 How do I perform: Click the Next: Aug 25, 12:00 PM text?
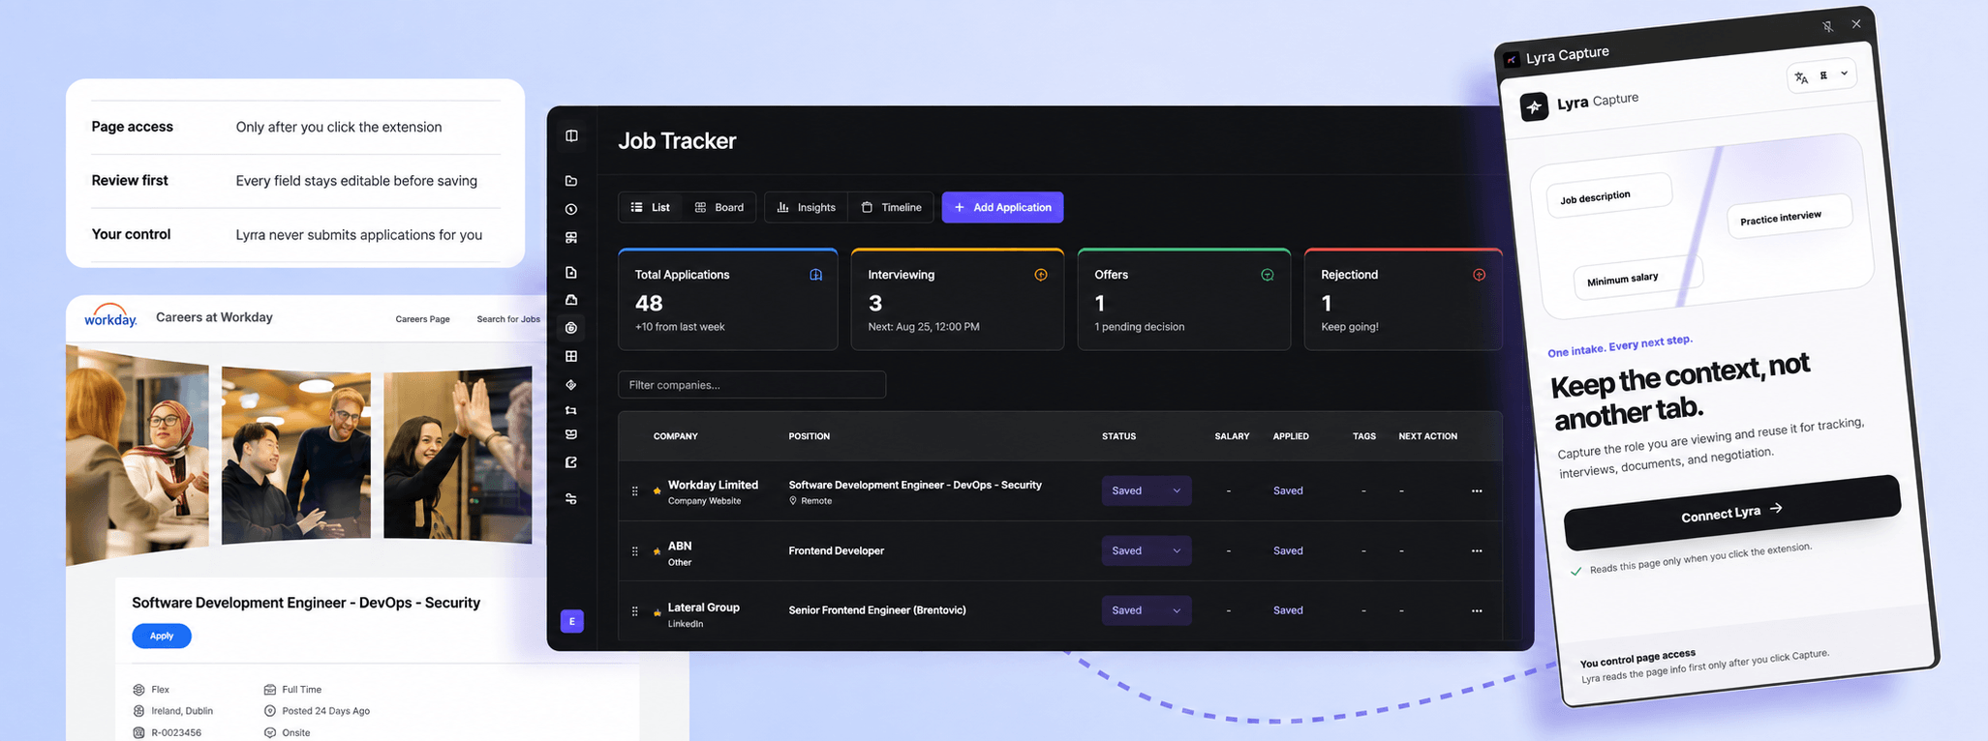point(924,327)
